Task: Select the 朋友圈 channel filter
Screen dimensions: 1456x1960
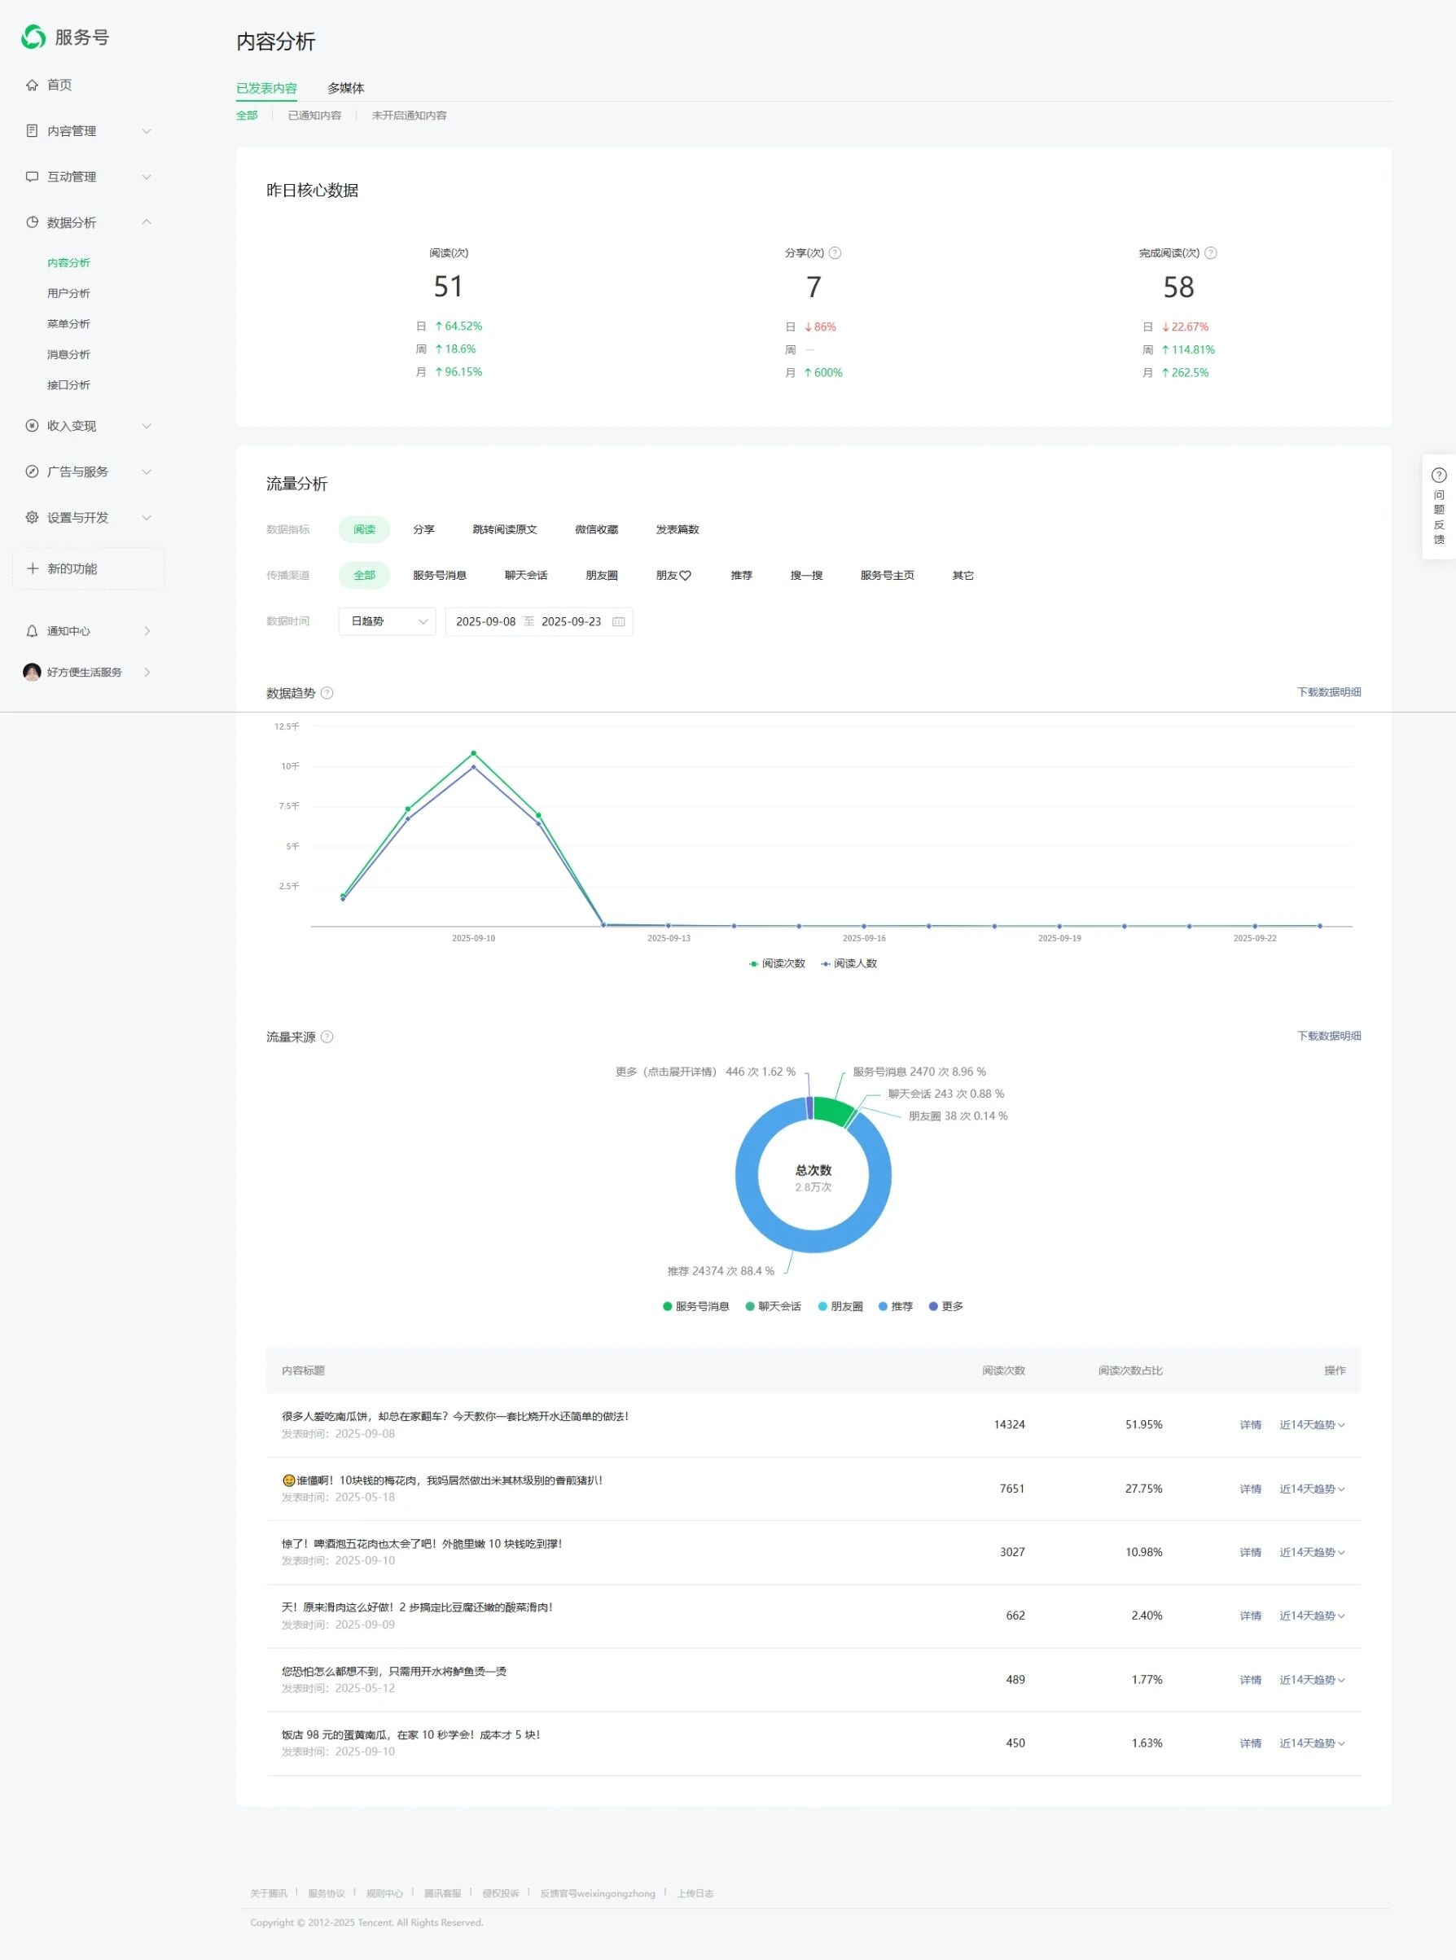Action: click(602, 576)
